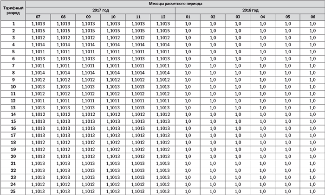Click month column 01 under 2018
325x195 pixels.
pyautogui.click(x=188, y=17)
